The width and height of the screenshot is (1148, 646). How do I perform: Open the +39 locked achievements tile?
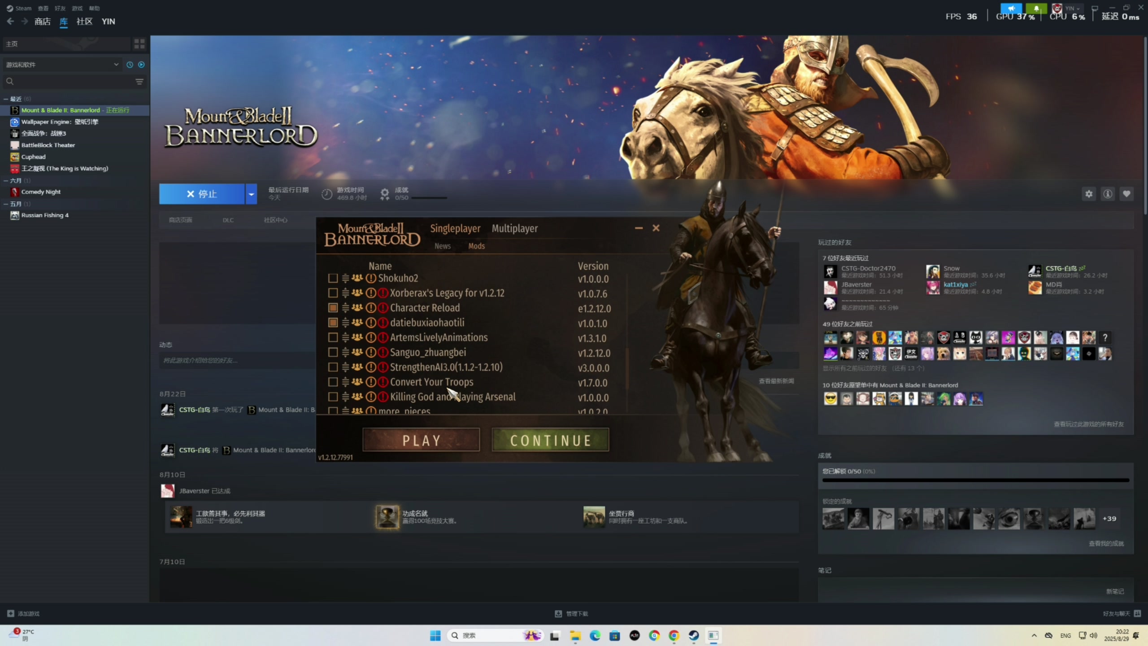[1109, 519]
